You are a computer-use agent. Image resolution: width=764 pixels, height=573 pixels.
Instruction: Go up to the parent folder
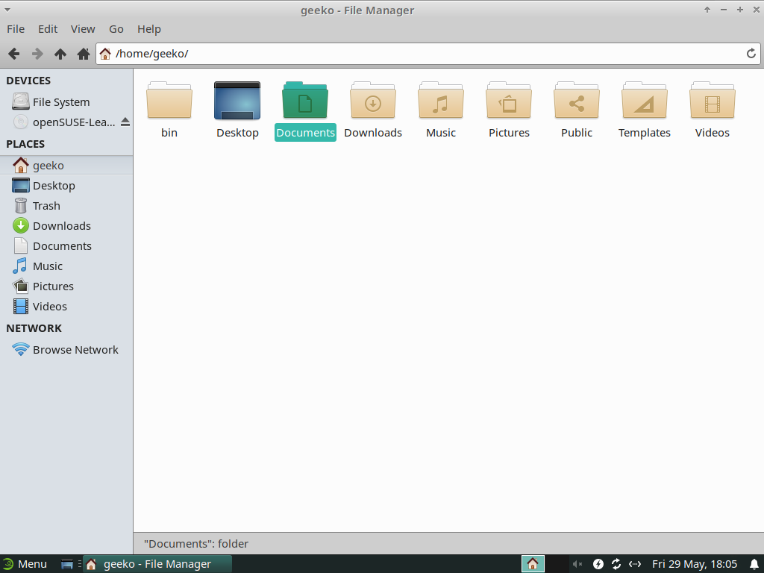pyautogui.click(x=60, y=54)
